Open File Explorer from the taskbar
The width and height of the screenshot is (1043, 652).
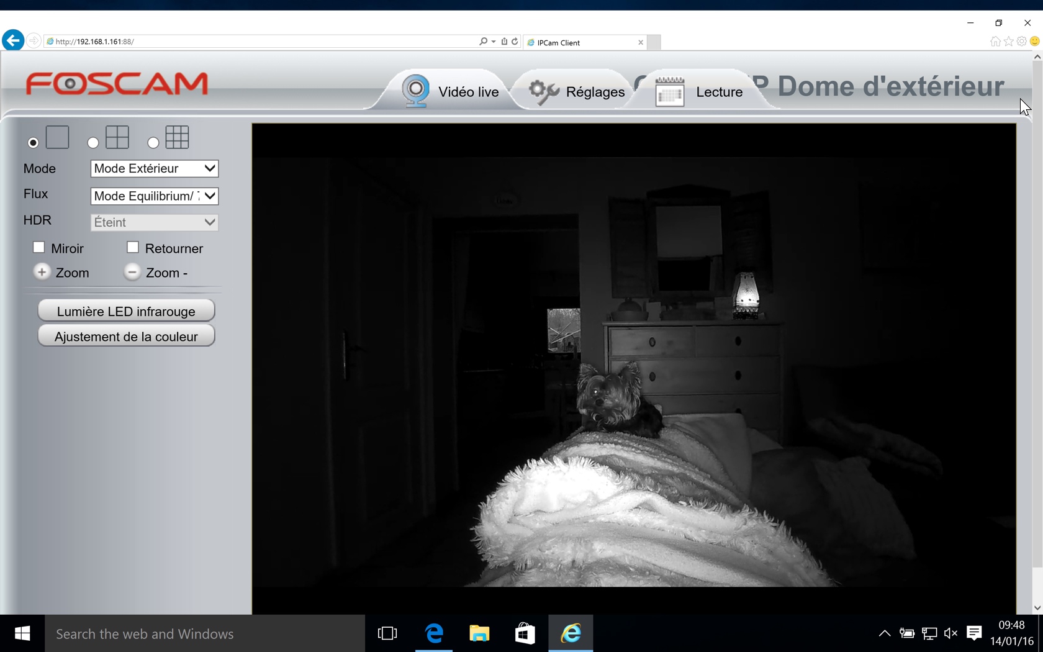[479, 633]
